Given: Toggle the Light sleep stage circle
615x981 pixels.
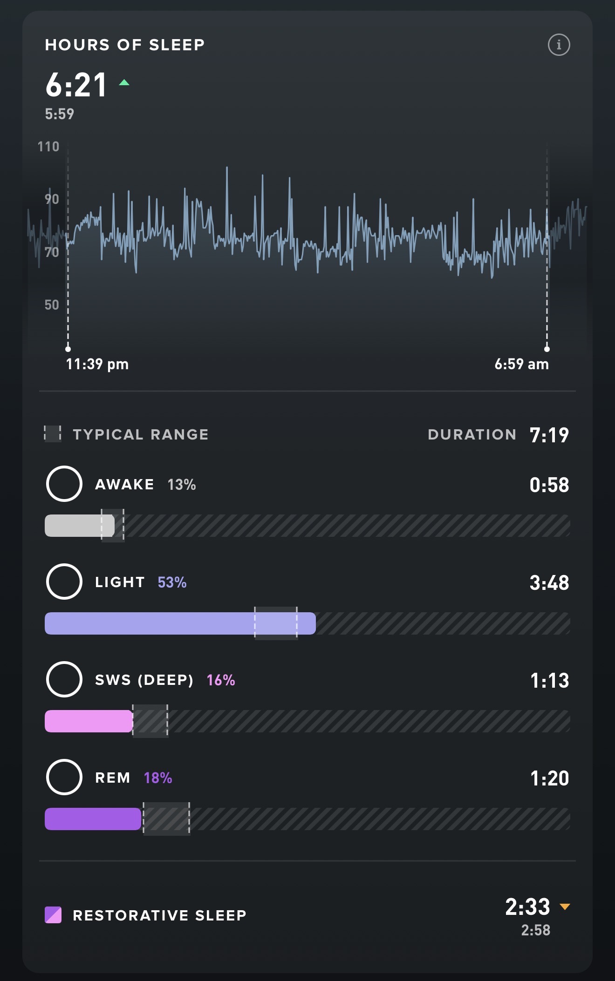Looking at the screenshot, I should pos(64,582).
